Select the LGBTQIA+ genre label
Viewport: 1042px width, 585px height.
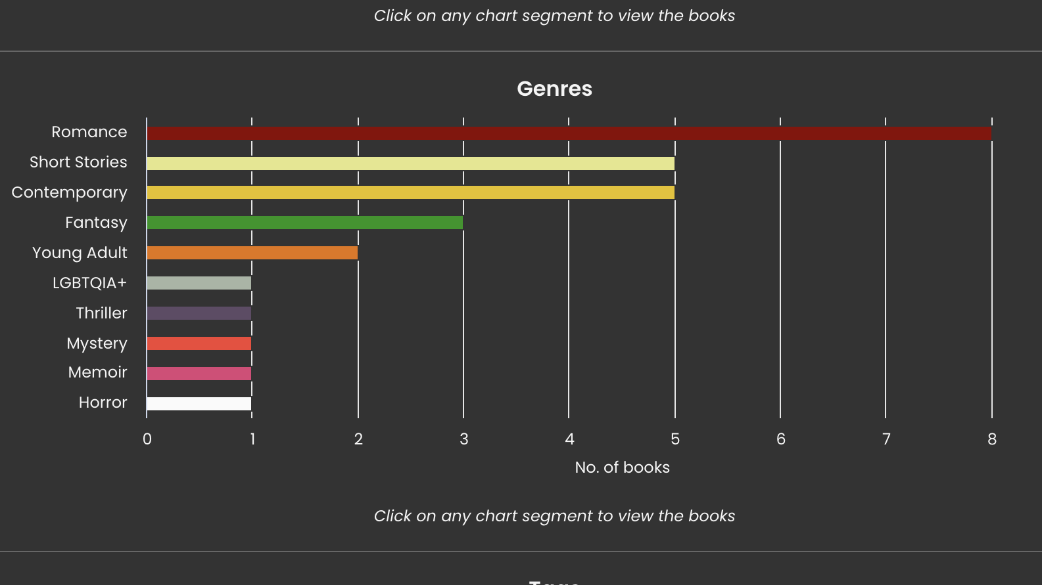[x=89, y=283]
